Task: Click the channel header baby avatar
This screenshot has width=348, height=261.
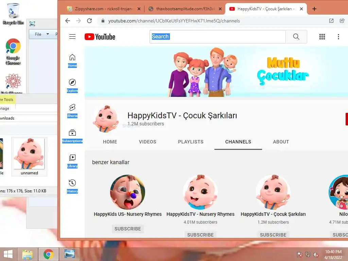Action: pos(106,119)
